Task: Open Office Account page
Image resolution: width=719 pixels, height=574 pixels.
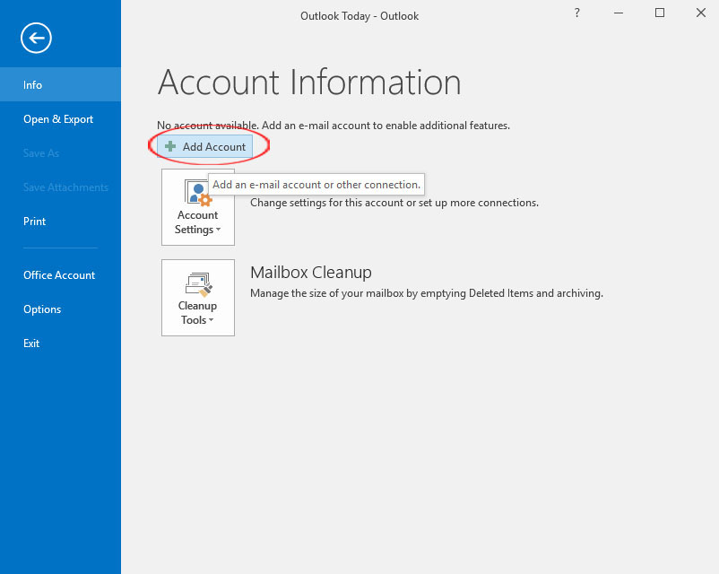Action: [61, 275]
